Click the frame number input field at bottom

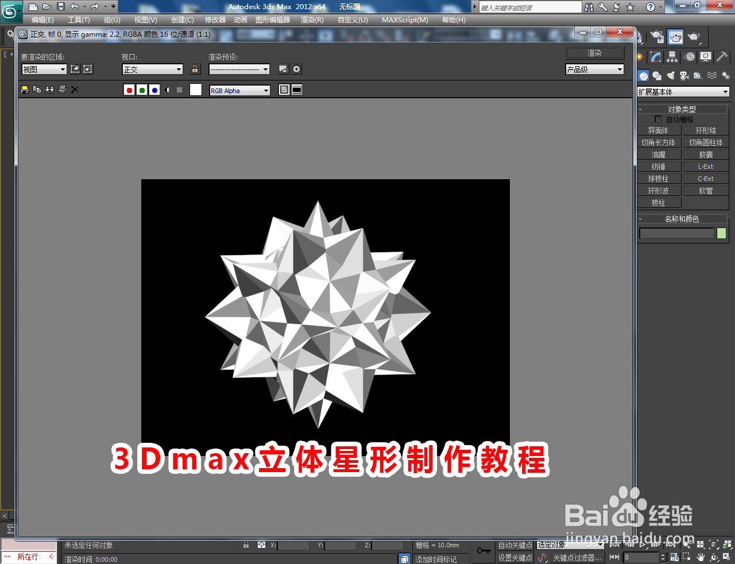(x=642, y=556)
